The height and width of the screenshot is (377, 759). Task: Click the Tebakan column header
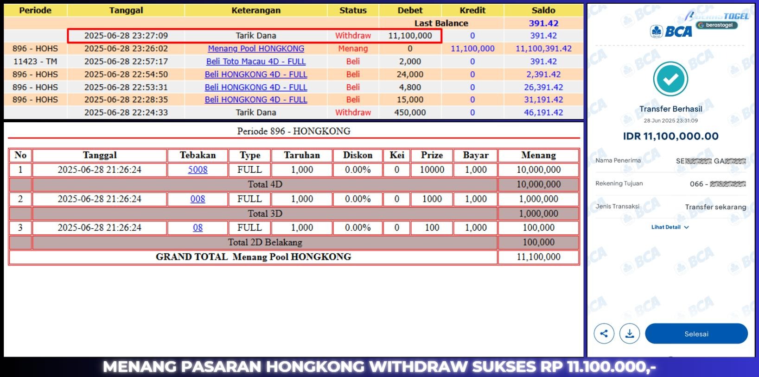pyautogui.click(x=198, y=155)
